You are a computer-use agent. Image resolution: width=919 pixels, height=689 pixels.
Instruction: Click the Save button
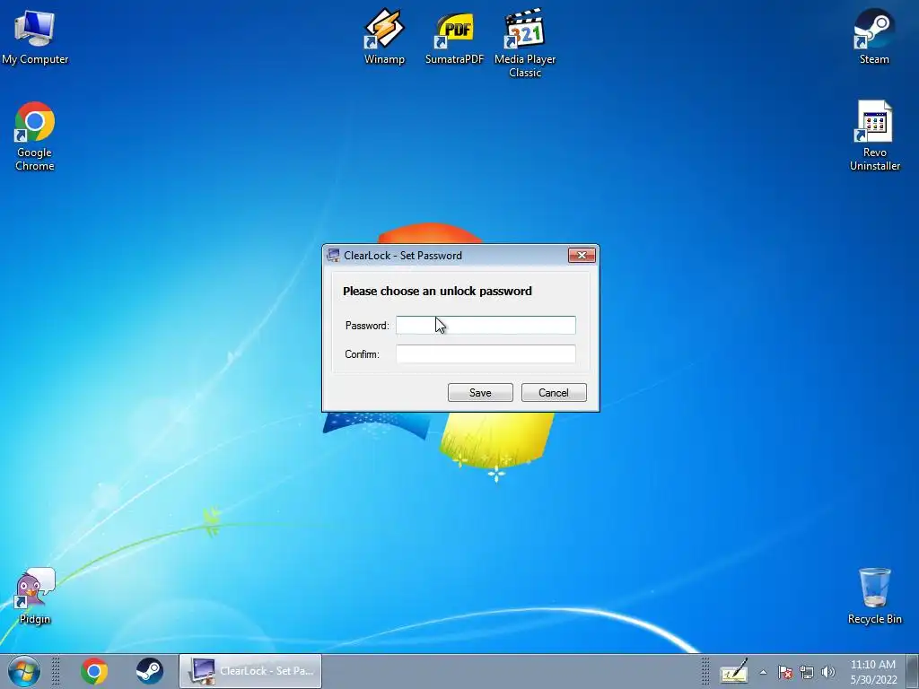point(480,393)
